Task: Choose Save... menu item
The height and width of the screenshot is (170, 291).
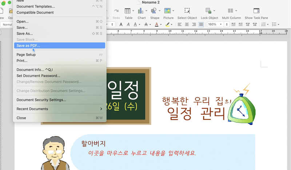Action: (x=60, y=28)
